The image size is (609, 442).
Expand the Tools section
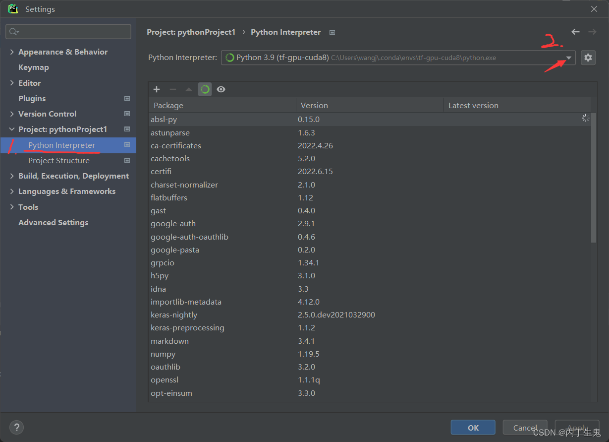(x=12, y=207)
